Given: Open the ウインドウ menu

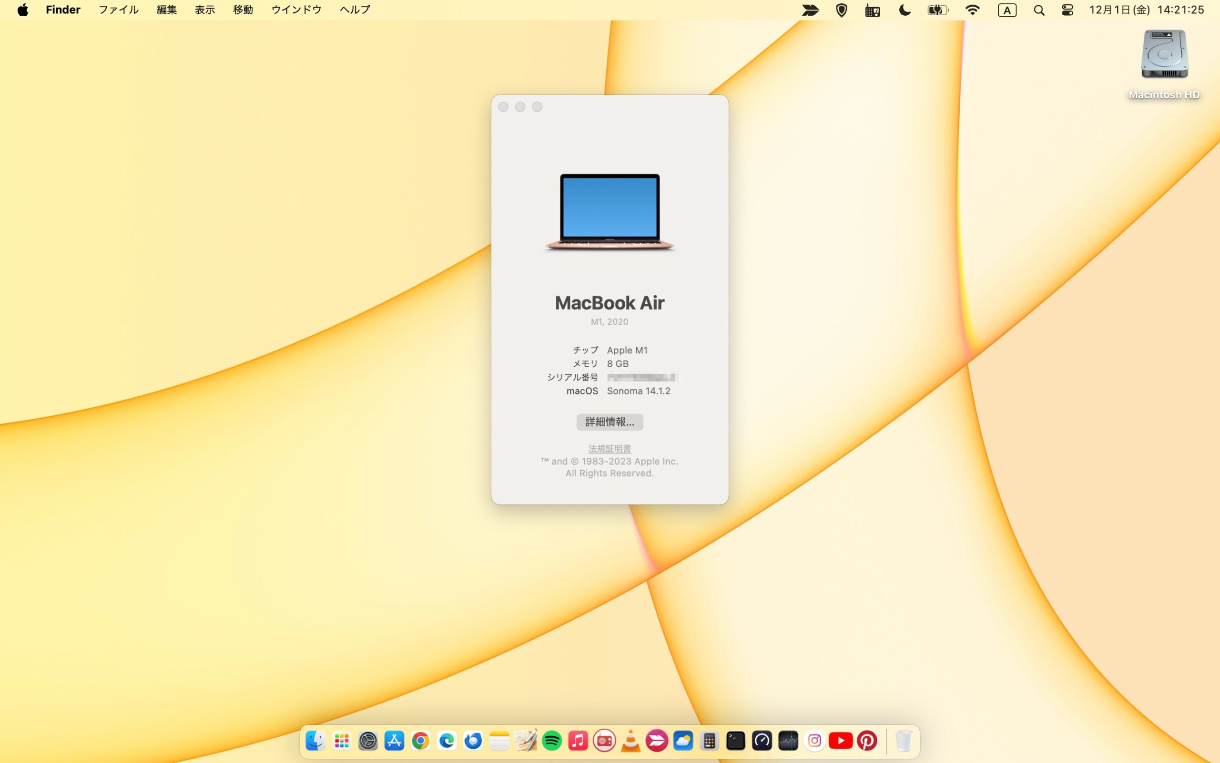Looking at the screenshot, I should pyautogui.click(x=296, y=10).
